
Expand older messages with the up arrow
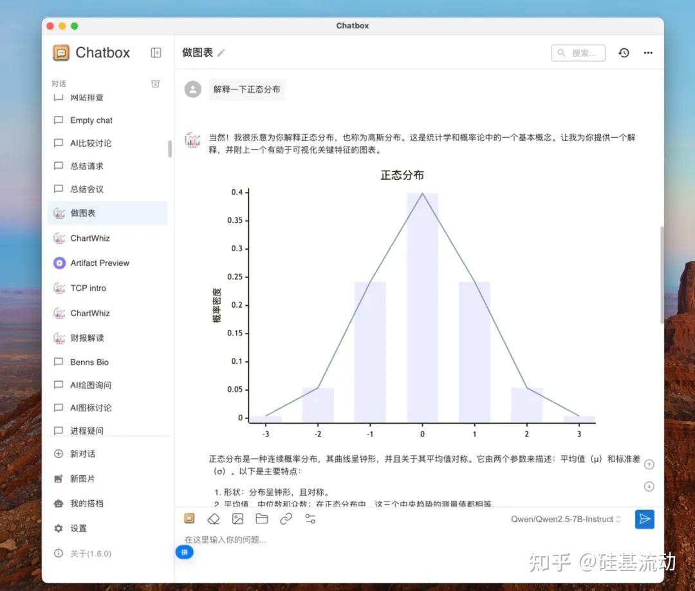pos(649,464)
